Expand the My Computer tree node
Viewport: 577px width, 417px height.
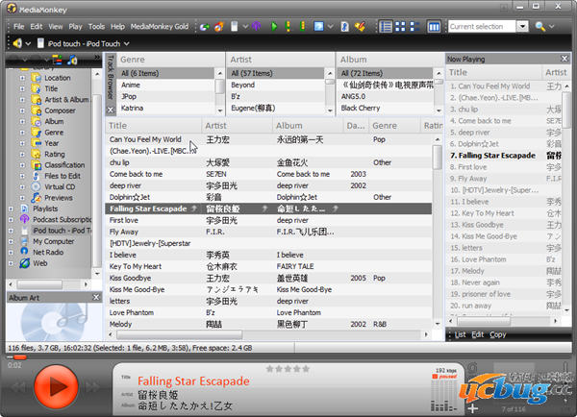11,241
